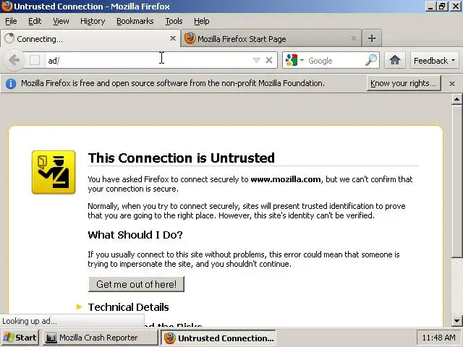Click Get me out of here! button
Image resolution: width=463 pixels, height=347 pixels.
pos(136,284)
